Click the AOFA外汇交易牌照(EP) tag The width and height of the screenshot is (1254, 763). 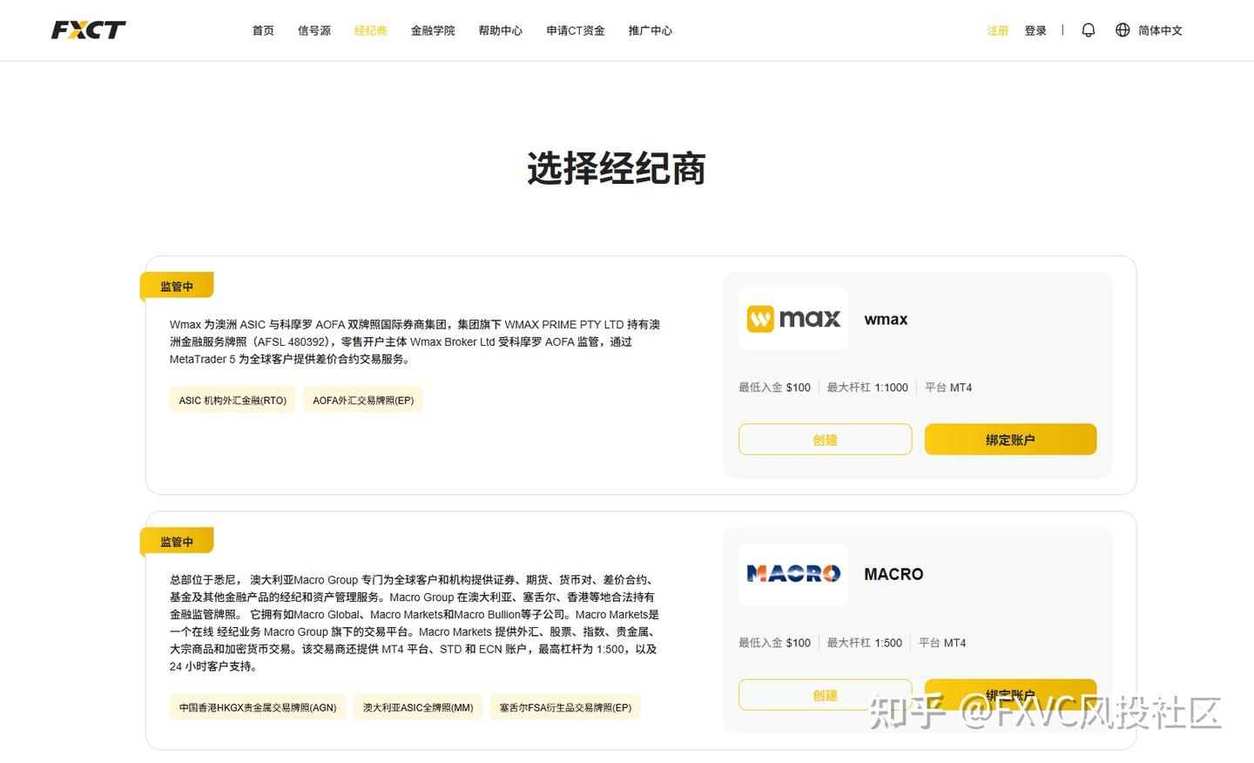(x=363, y=400)
